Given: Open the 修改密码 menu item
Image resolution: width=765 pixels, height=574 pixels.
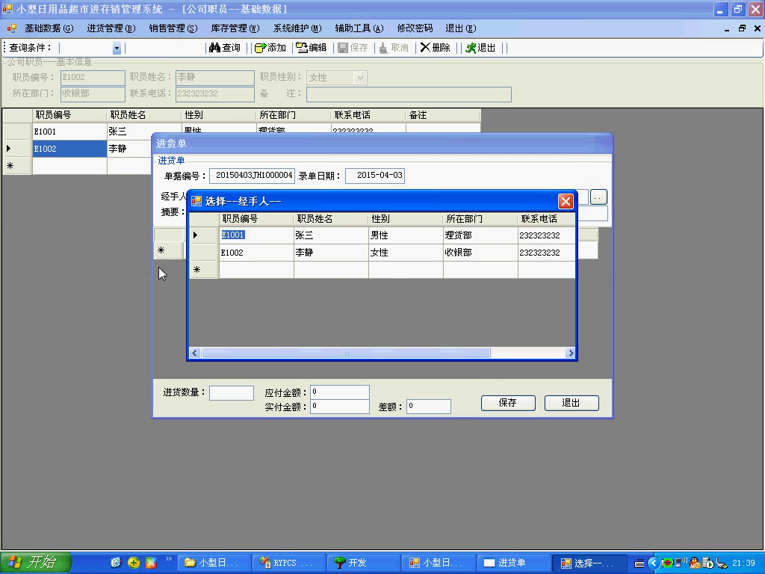Looking at the screenshot, I should (415, 28).
